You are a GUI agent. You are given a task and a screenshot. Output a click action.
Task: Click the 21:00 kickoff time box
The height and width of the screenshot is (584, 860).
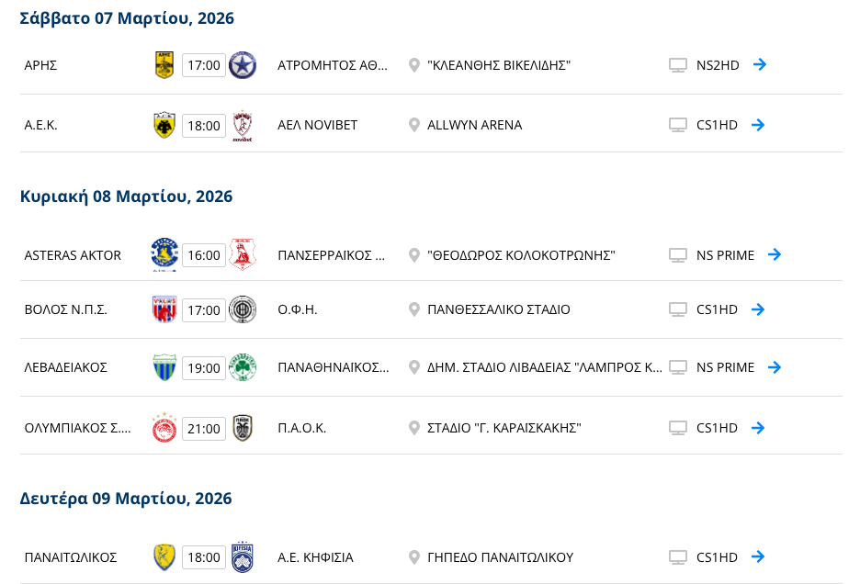[204, 428]
